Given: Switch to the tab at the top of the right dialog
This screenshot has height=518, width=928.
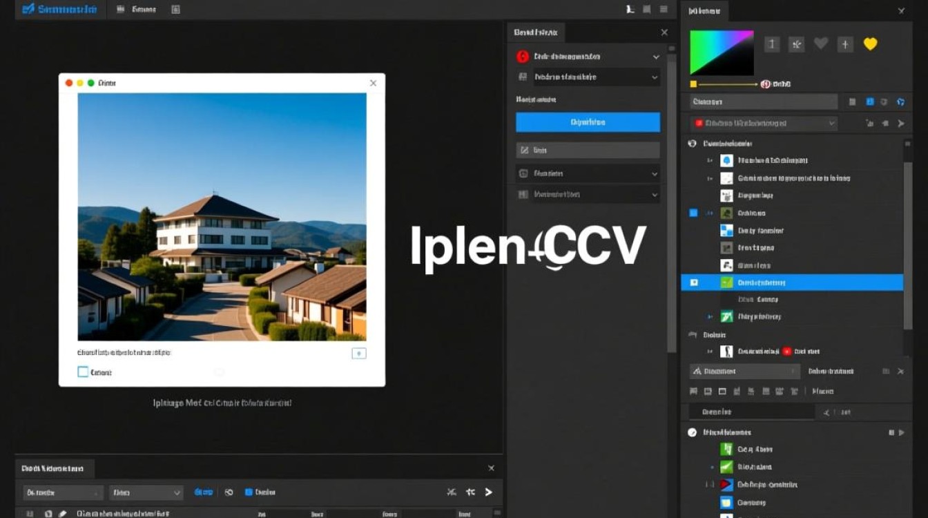Looking at the screenshot, I should [x=535, y=32].
